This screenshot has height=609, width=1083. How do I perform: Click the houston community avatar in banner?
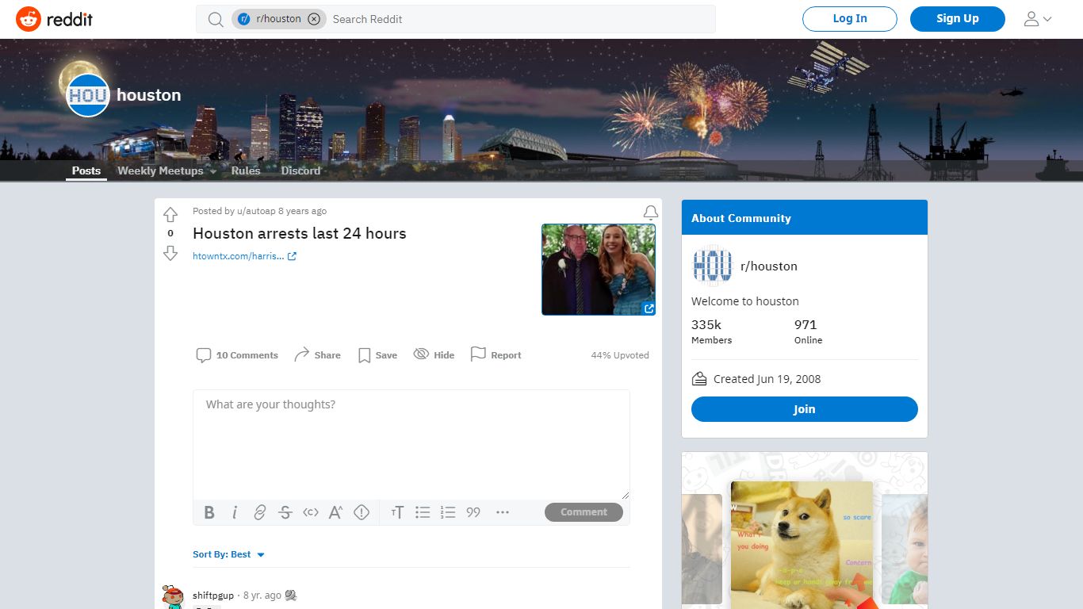[x=88, y=95]
